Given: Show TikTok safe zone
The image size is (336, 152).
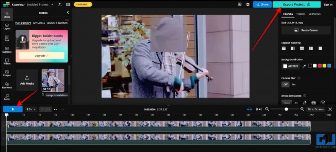Looking at the screenshot, I should click(x=304, y=103).
